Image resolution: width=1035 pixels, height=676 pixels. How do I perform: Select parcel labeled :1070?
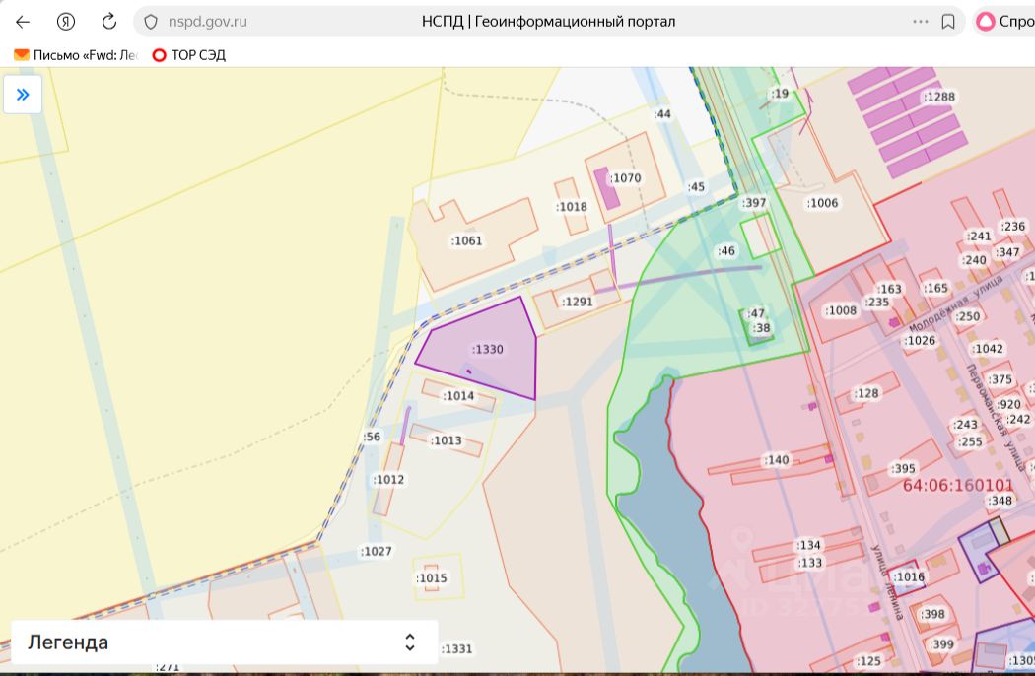pos(625,178)
